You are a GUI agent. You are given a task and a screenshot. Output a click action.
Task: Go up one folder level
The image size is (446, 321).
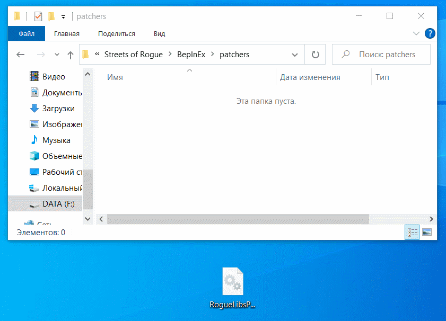click(x=70, y=55)
